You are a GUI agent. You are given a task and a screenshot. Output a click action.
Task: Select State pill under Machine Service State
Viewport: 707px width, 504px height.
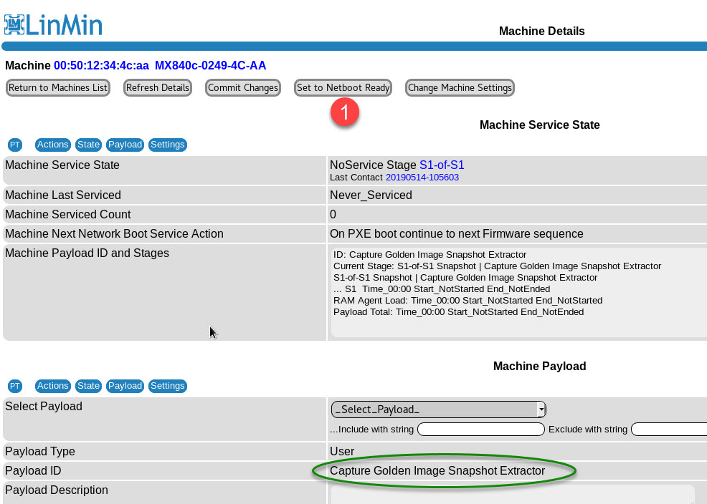[x=88, y=145]
